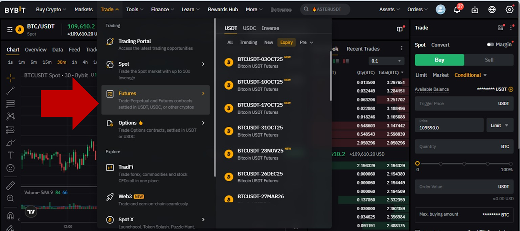Select the Fibonacci retracement tool

(x=10, y=104)
